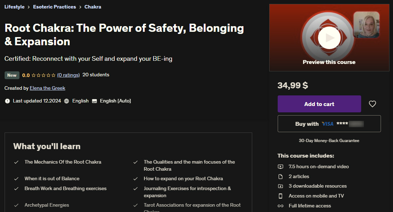Click the alert icon beside Last updated

[x=7, y=101]
